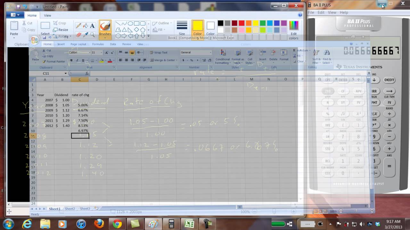Click the divide key on the calculator
The image size is (410, 230).
click(x=389, y=114)
